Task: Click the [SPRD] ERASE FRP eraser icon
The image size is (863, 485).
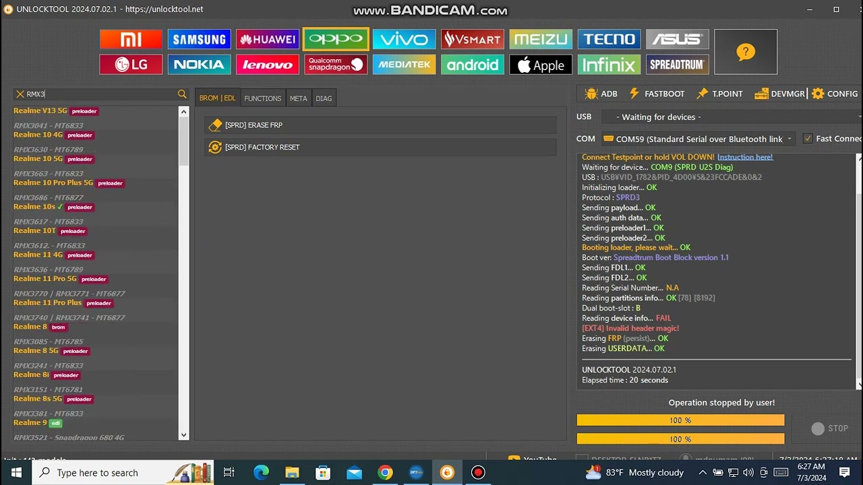Action: [215, 125]
